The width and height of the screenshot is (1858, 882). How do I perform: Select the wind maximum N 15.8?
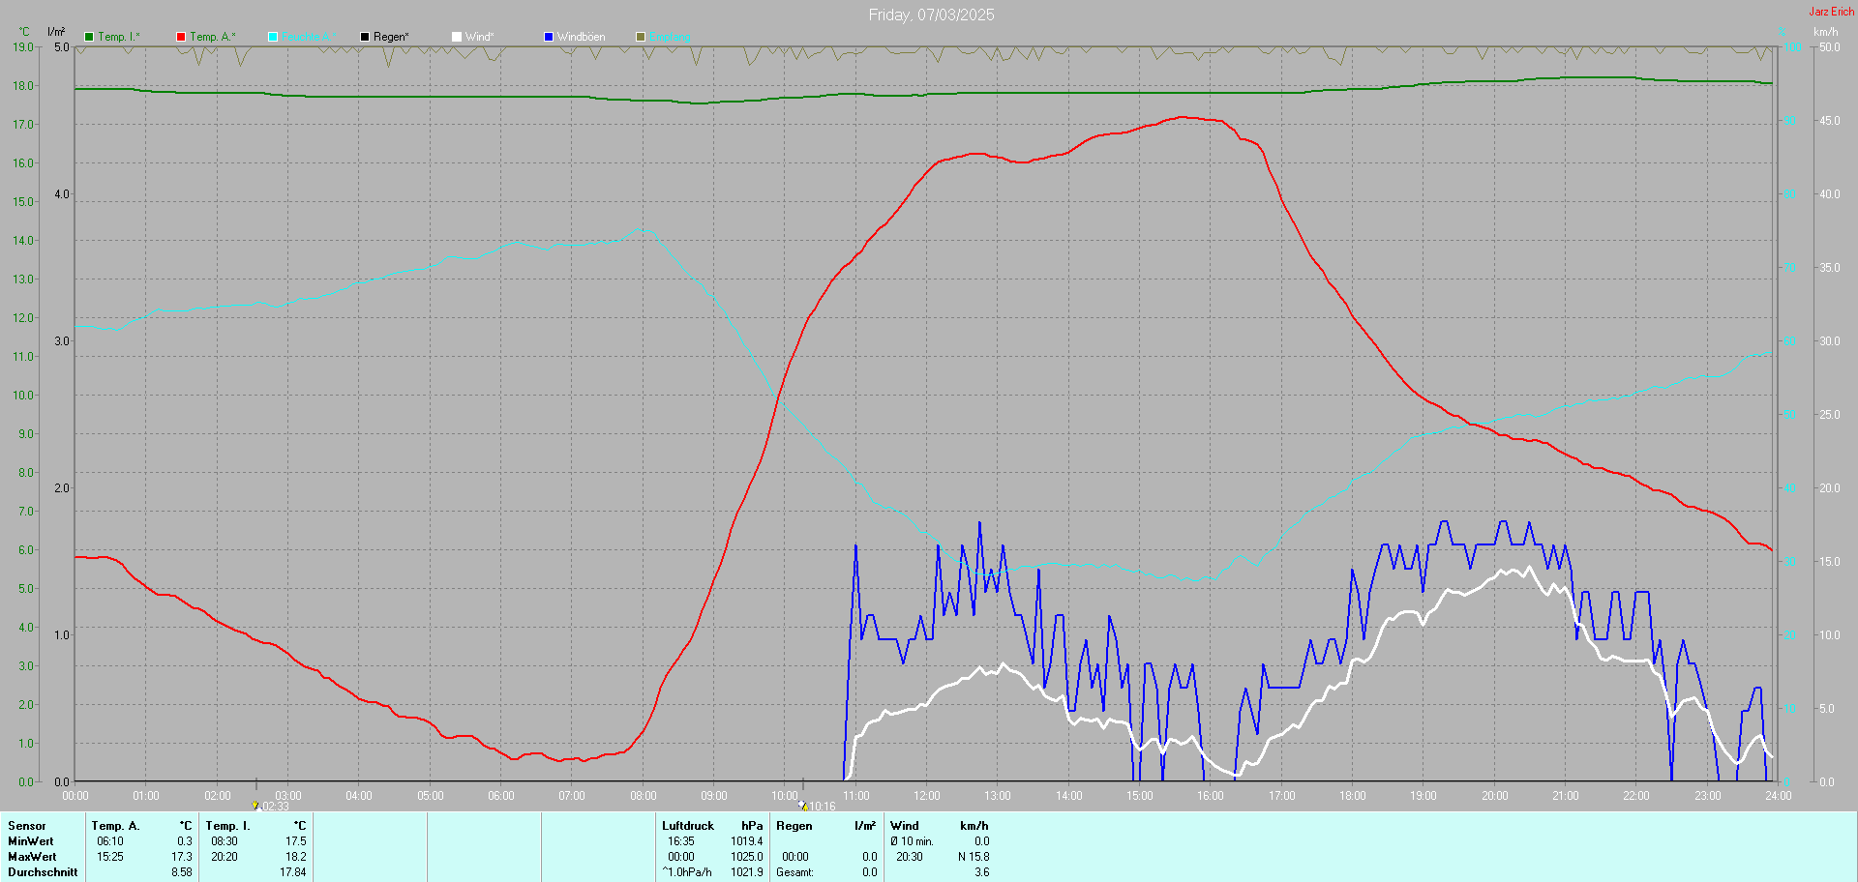point(974,857)
